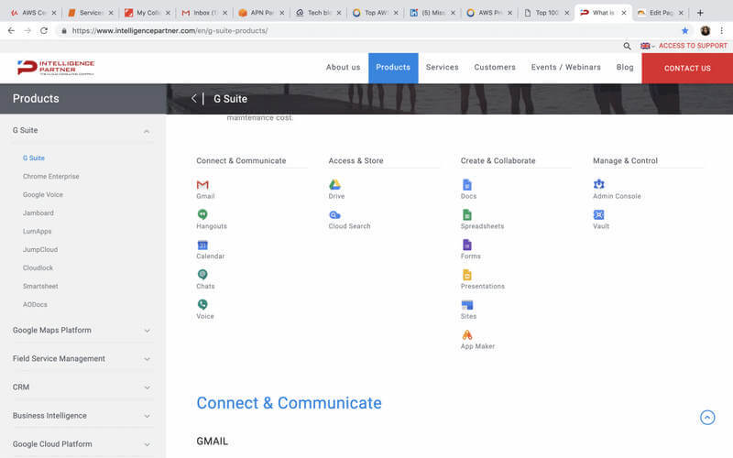This screenshot has width=733, height=458.
Task: Open the Docs icon
Action: (x=467, y=185)
